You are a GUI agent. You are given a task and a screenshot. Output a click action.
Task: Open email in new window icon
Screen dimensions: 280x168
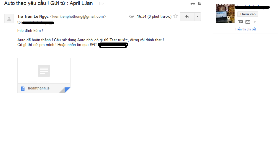click(x=199, y=4)
